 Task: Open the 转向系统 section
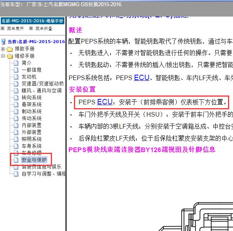click(x=32, y=98)
